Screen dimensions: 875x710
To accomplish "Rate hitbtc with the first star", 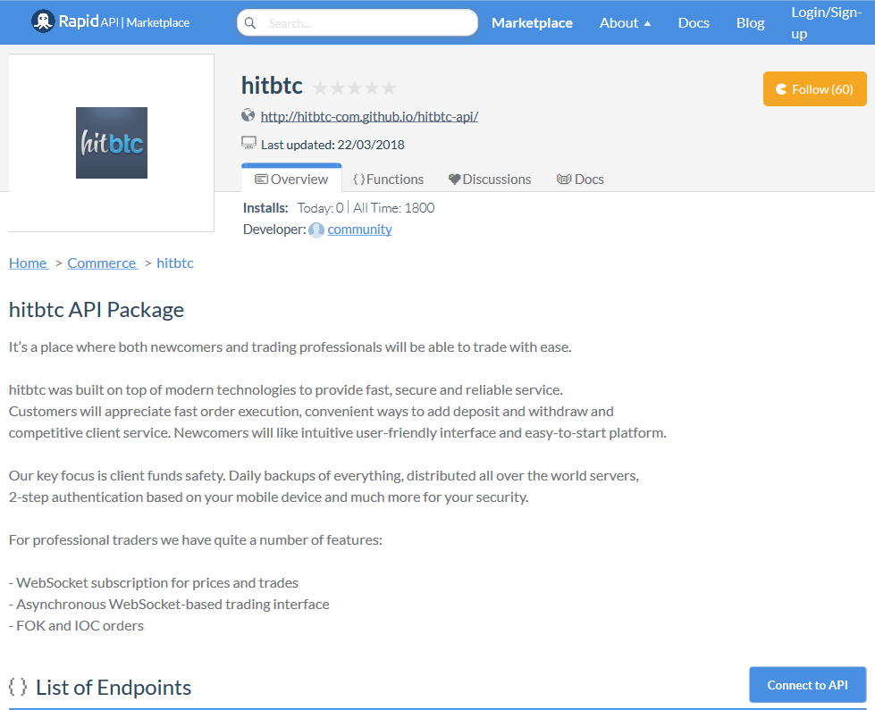I will (x=320, y=88).
